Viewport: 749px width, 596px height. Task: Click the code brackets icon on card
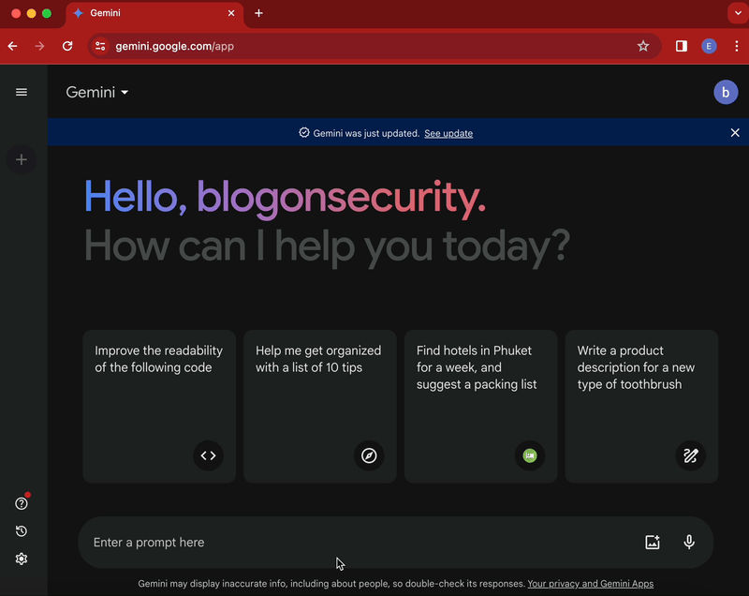[x=208, y=455]
